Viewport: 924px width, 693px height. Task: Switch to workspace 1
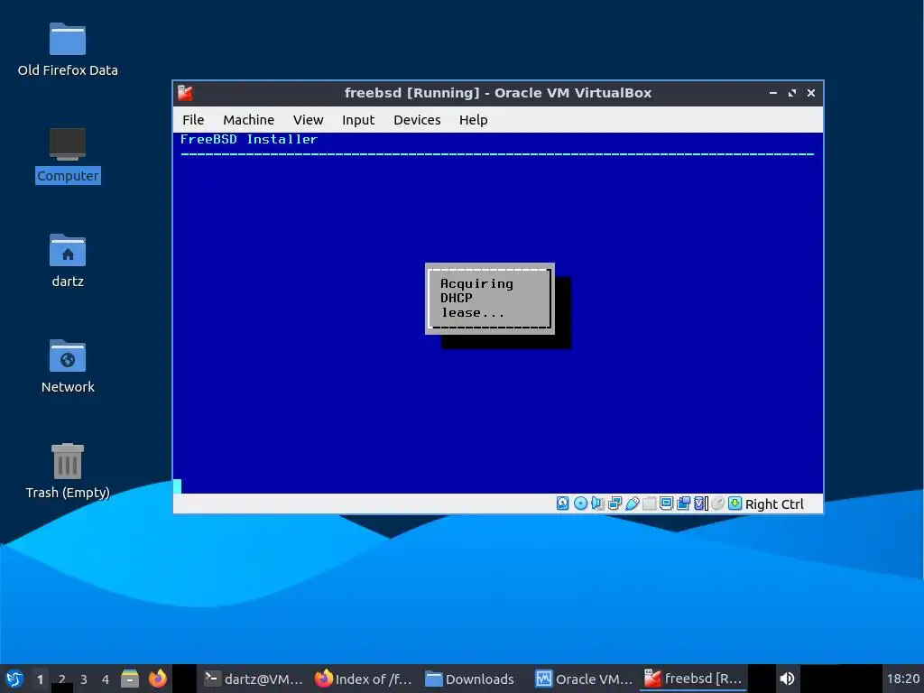click(x=40, y=679)
